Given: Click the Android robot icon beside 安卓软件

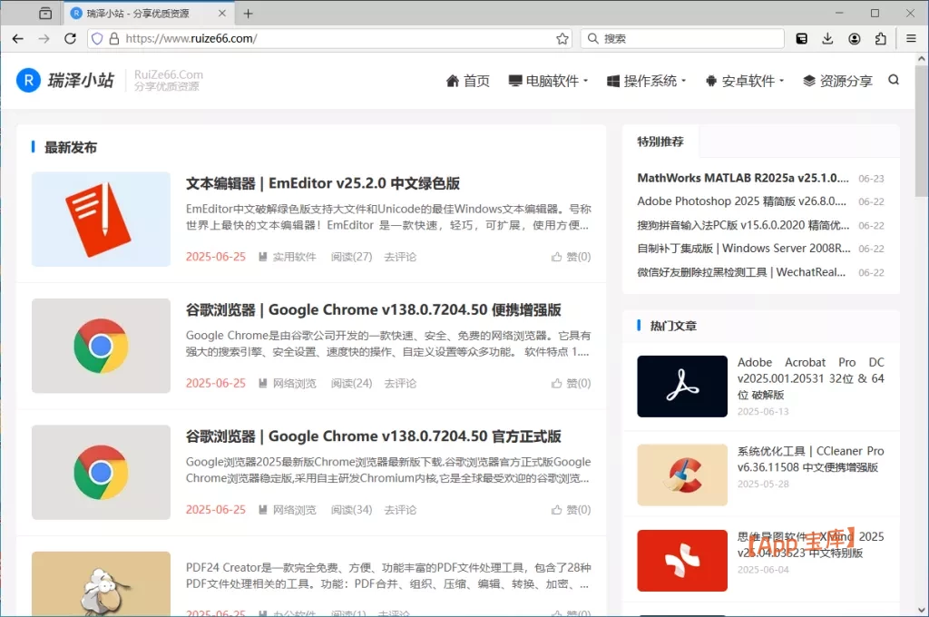Looking at the screenshot, I should pyautogui.click(x=711, y=80).
